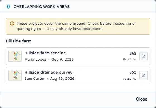Click the Hillside drainage survey project title
This screenshot has height=108, width=156.
pos(48,72)
